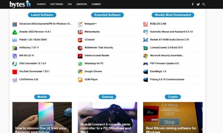Click the ROBLOX icon
This screenshot has width=223, height=133.
pos(145,24)
